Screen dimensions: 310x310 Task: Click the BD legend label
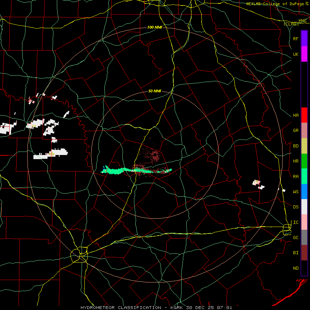click(296, 146)
